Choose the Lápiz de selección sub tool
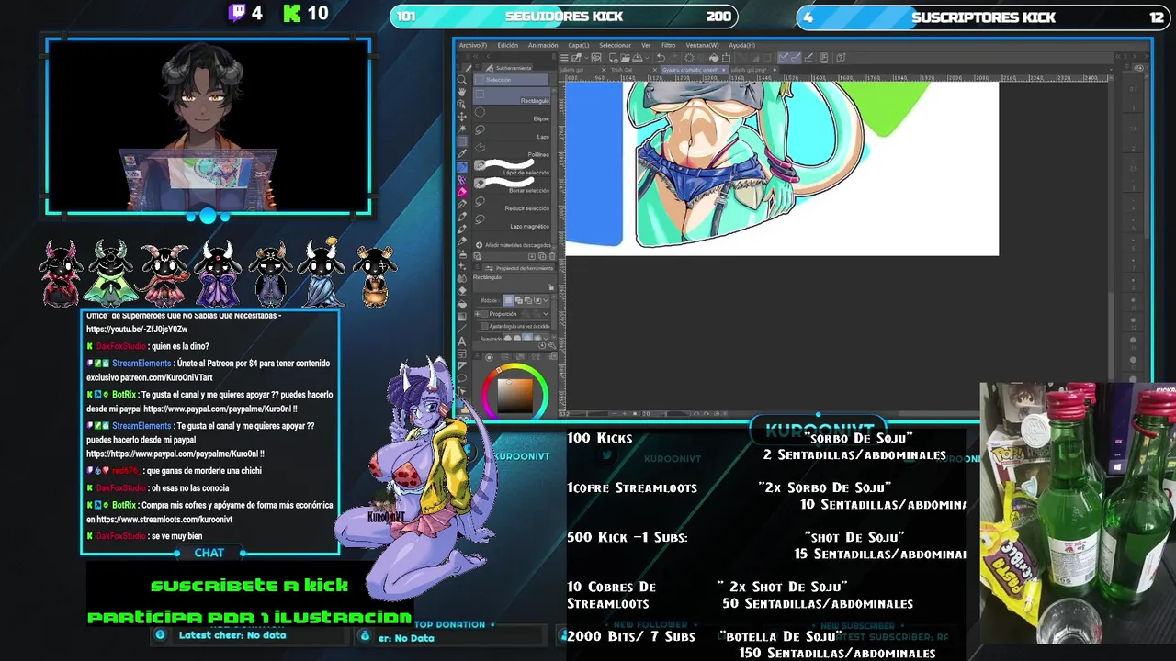This screenshot has width=1176, height=661. point(512,166)
